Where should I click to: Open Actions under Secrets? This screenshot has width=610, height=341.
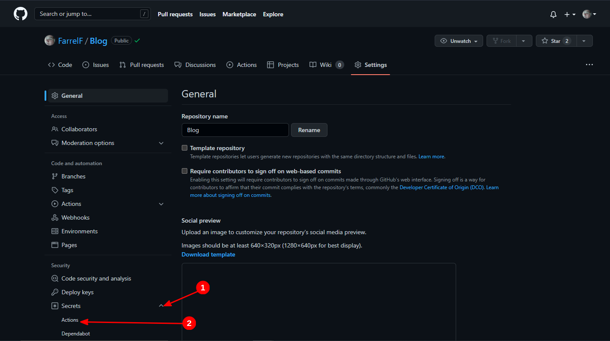(70, 320)
